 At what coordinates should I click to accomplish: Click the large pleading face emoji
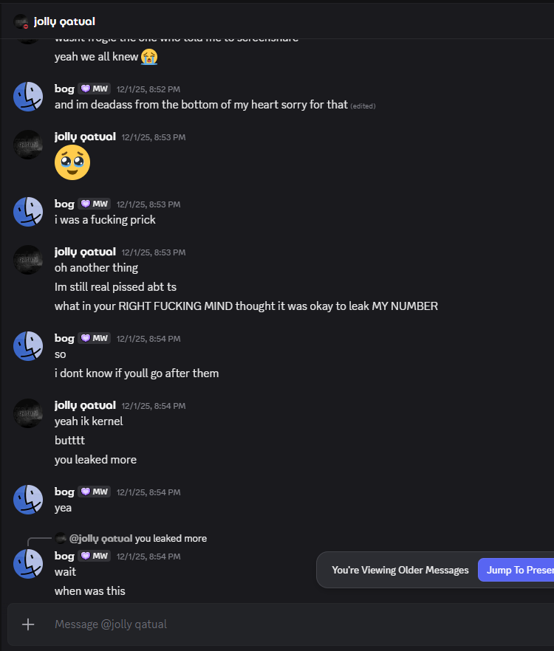(72, 162)
